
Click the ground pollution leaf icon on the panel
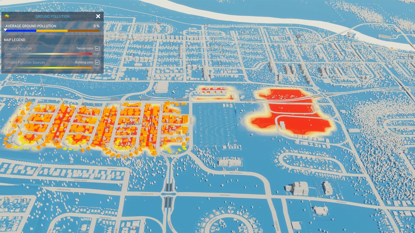(x=7, y=16)
